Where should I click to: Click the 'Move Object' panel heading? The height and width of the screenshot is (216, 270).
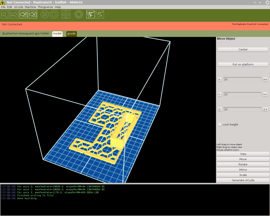[226, 39]
